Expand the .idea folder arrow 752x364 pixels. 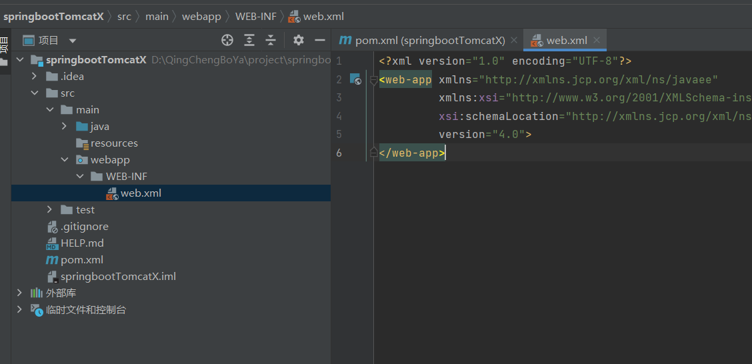tap(34, 76)
